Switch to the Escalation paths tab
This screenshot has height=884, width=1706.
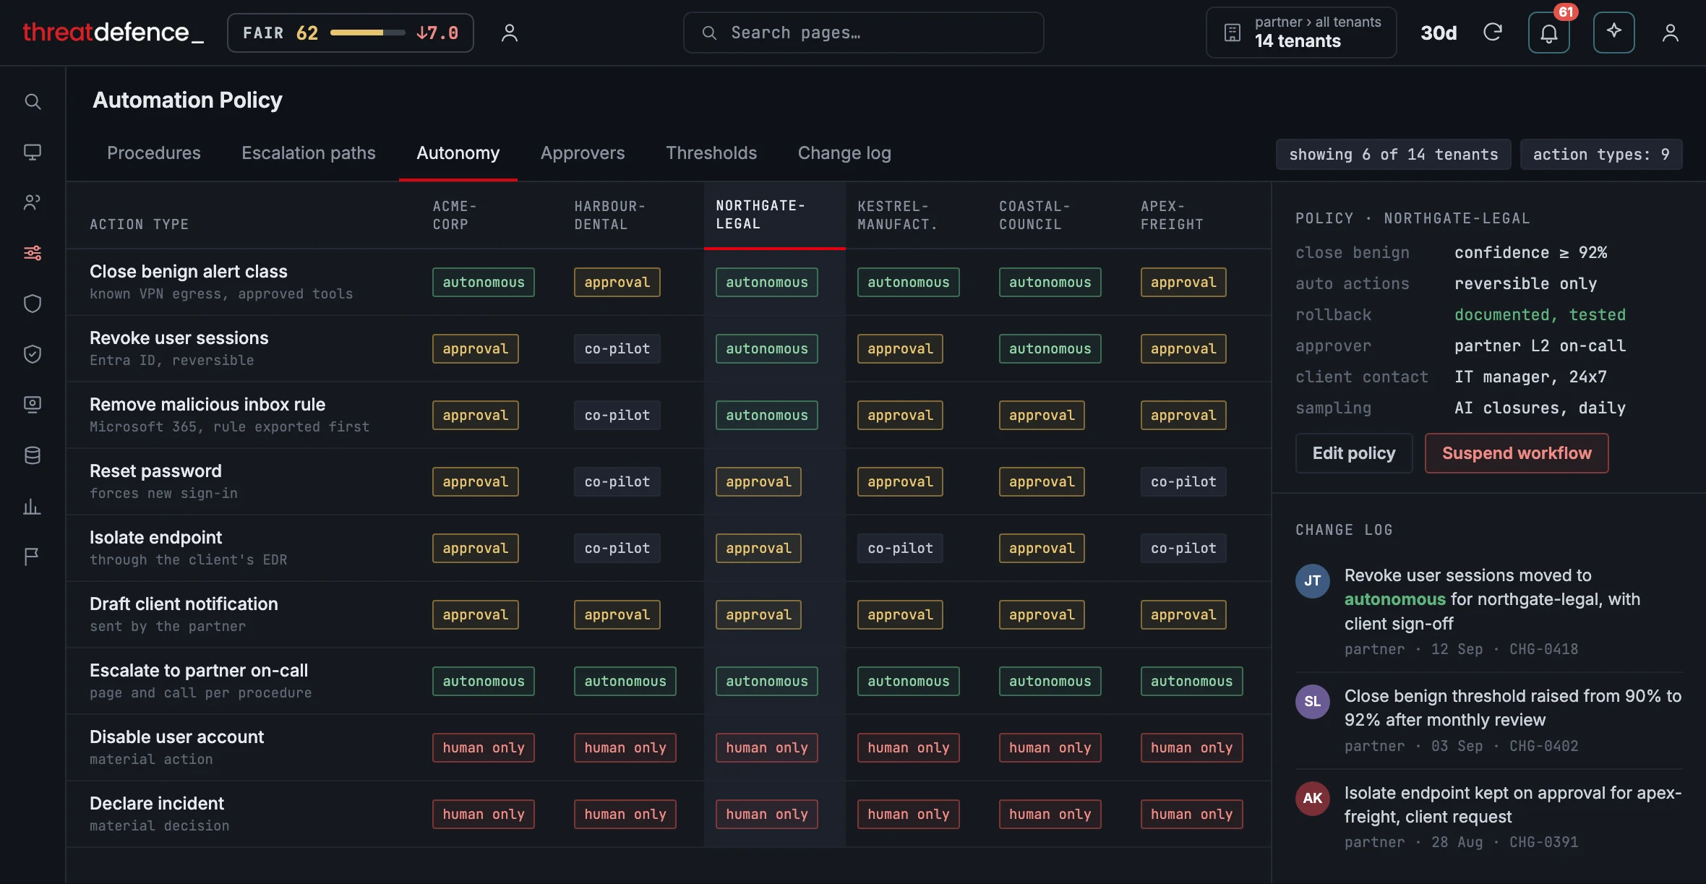309,153
